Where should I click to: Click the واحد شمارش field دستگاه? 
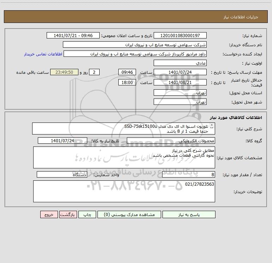tap(62, 175)
